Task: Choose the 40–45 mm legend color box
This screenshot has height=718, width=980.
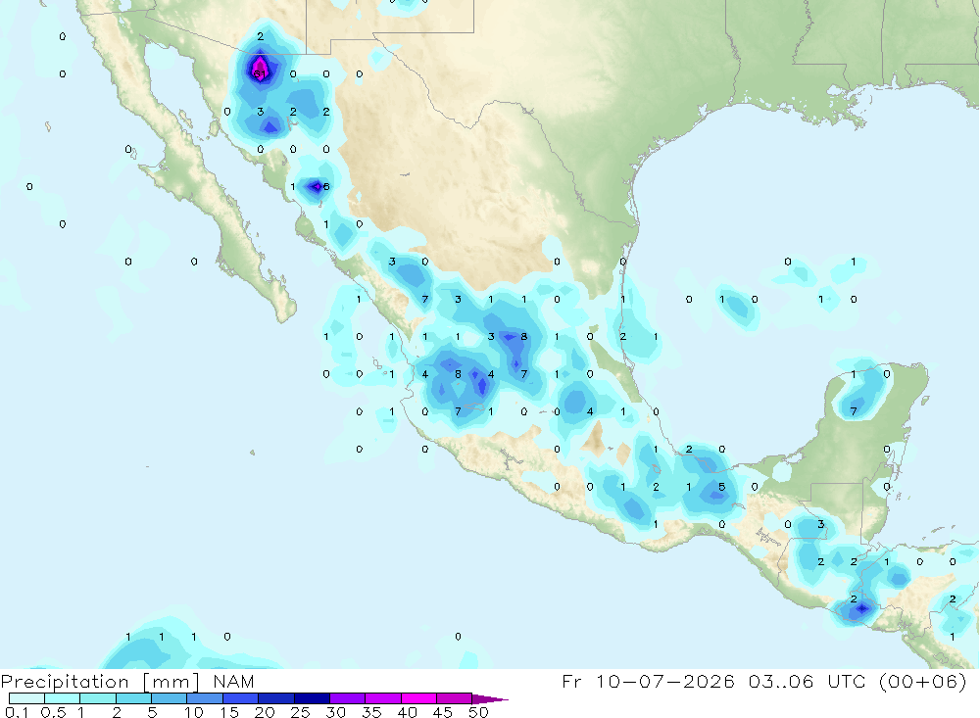Action: 418,698
